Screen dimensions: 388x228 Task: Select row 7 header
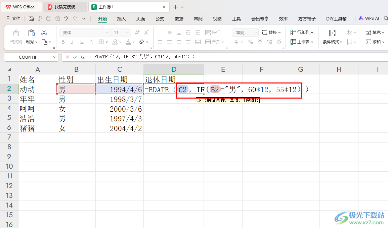(x=9, y=137)
